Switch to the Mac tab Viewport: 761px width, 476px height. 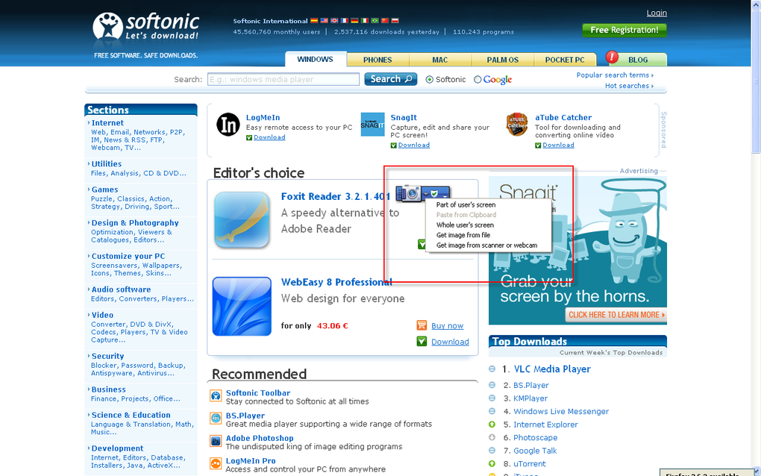(x=440, y=60)
